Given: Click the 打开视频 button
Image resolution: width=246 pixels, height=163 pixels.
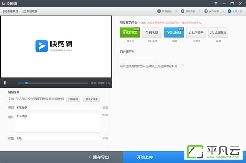Looking at the screenshot, I should pyautogui.click(x=73, y=99).
